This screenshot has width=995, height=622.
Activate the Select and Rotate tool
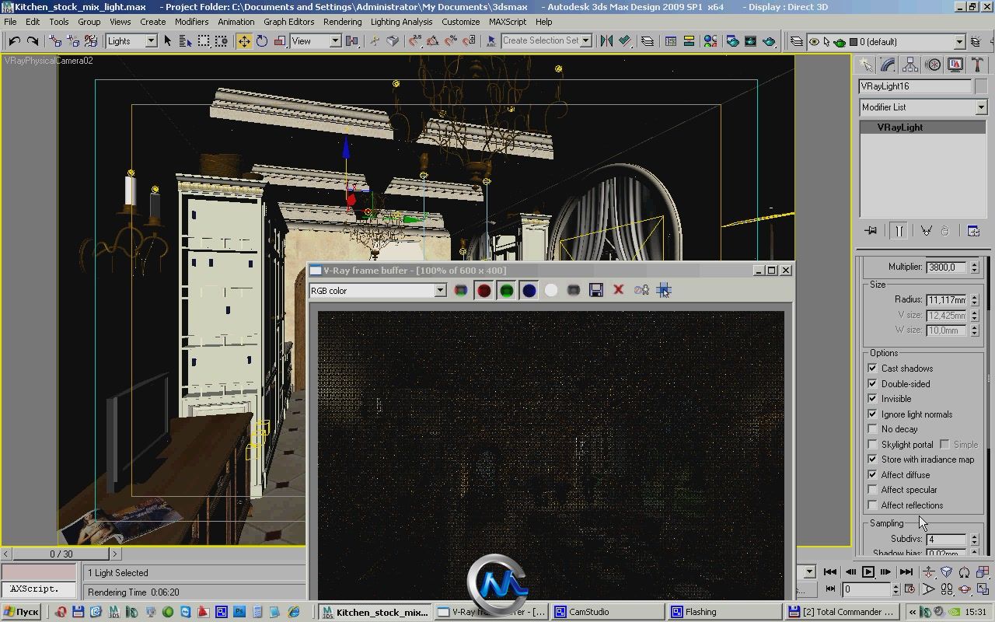pyautogui.click(x=262, y=41)
